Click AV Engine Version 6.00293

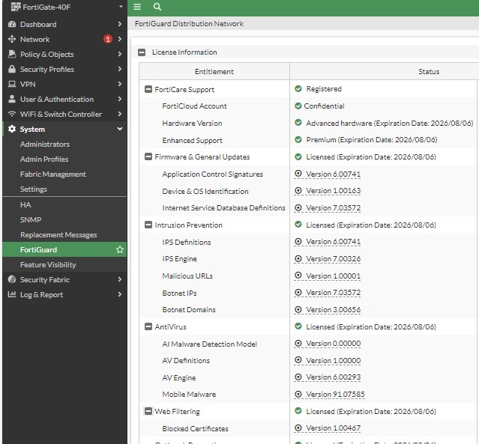click(334, 377)
